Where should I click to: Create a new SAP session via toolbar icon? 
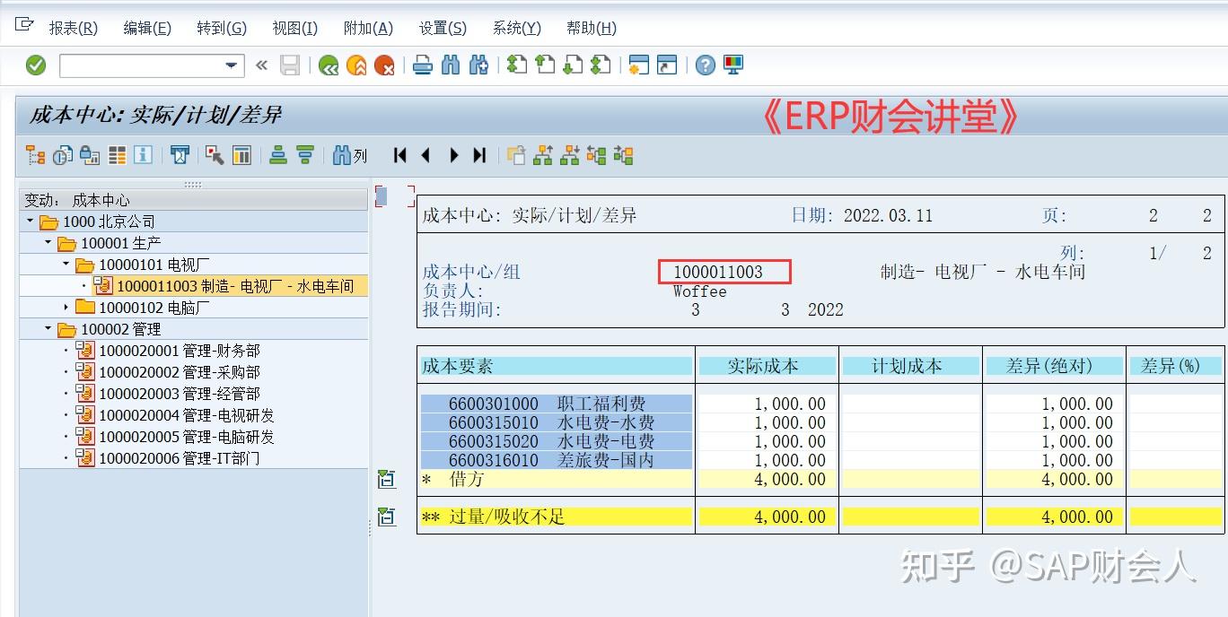pyautogui.click(x=639, y=65)
